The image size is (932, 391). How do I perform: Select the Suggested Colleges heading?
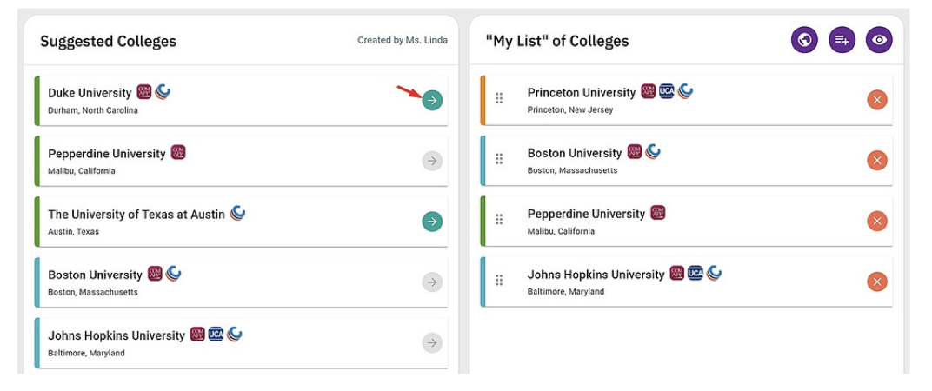pyautogui.click(x=108, y=41)
